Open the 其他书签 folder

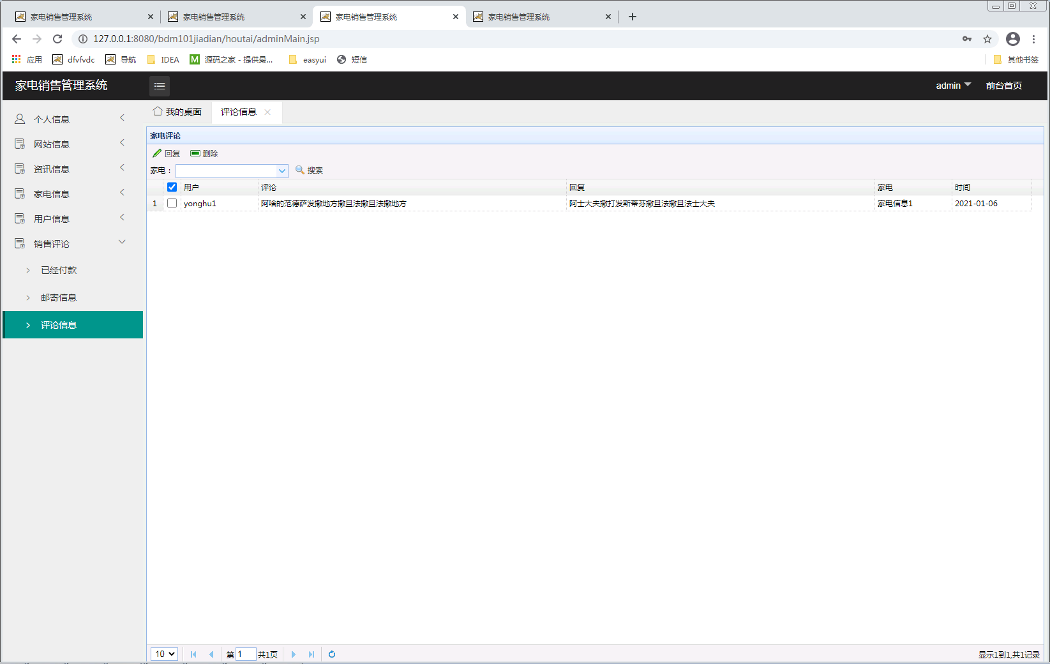[1016, 59]
